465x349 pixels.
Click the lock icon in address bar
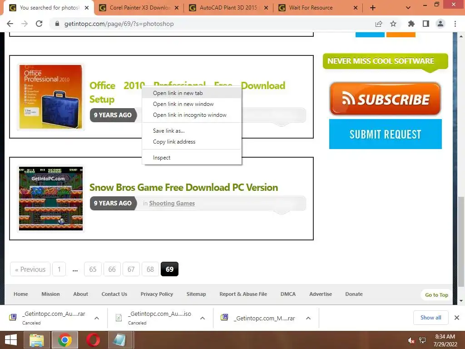click(57, 24)
